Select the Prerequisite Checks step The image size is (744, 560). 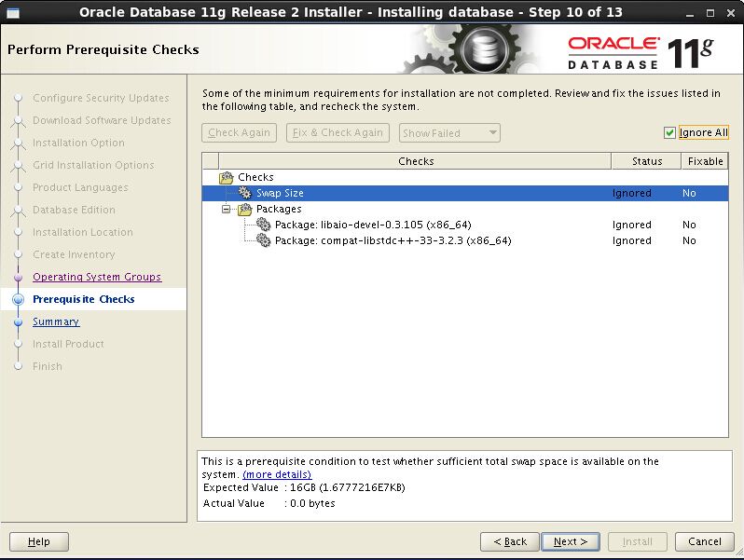(84, 299)
